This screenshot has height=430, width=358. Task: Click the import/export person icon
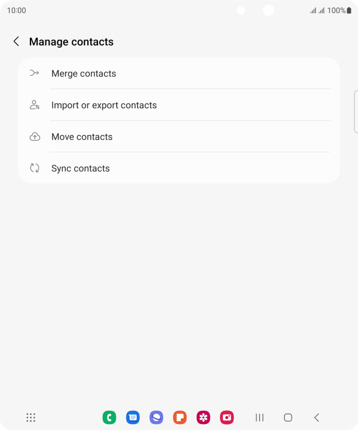[35, 105]
